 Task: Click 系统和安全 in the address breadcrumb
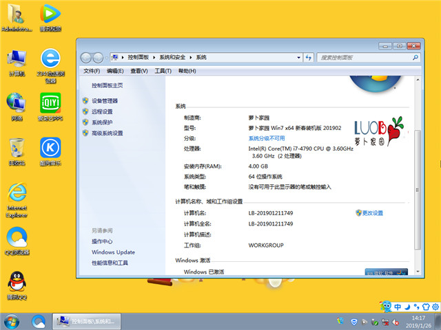[x=172, y=57]
